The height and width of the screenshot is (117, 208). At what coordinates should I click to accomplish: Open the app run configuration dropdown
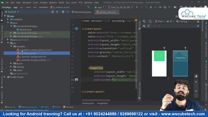[99, 7]
